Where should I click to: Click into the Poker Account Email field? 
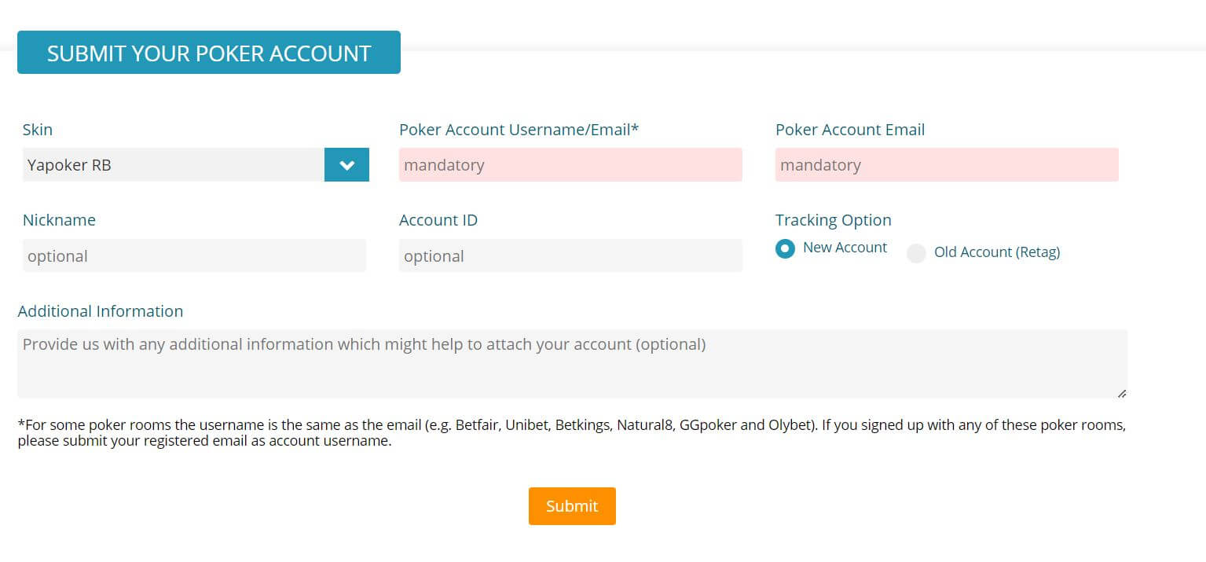pyautogui.click(x=947, y=165)
